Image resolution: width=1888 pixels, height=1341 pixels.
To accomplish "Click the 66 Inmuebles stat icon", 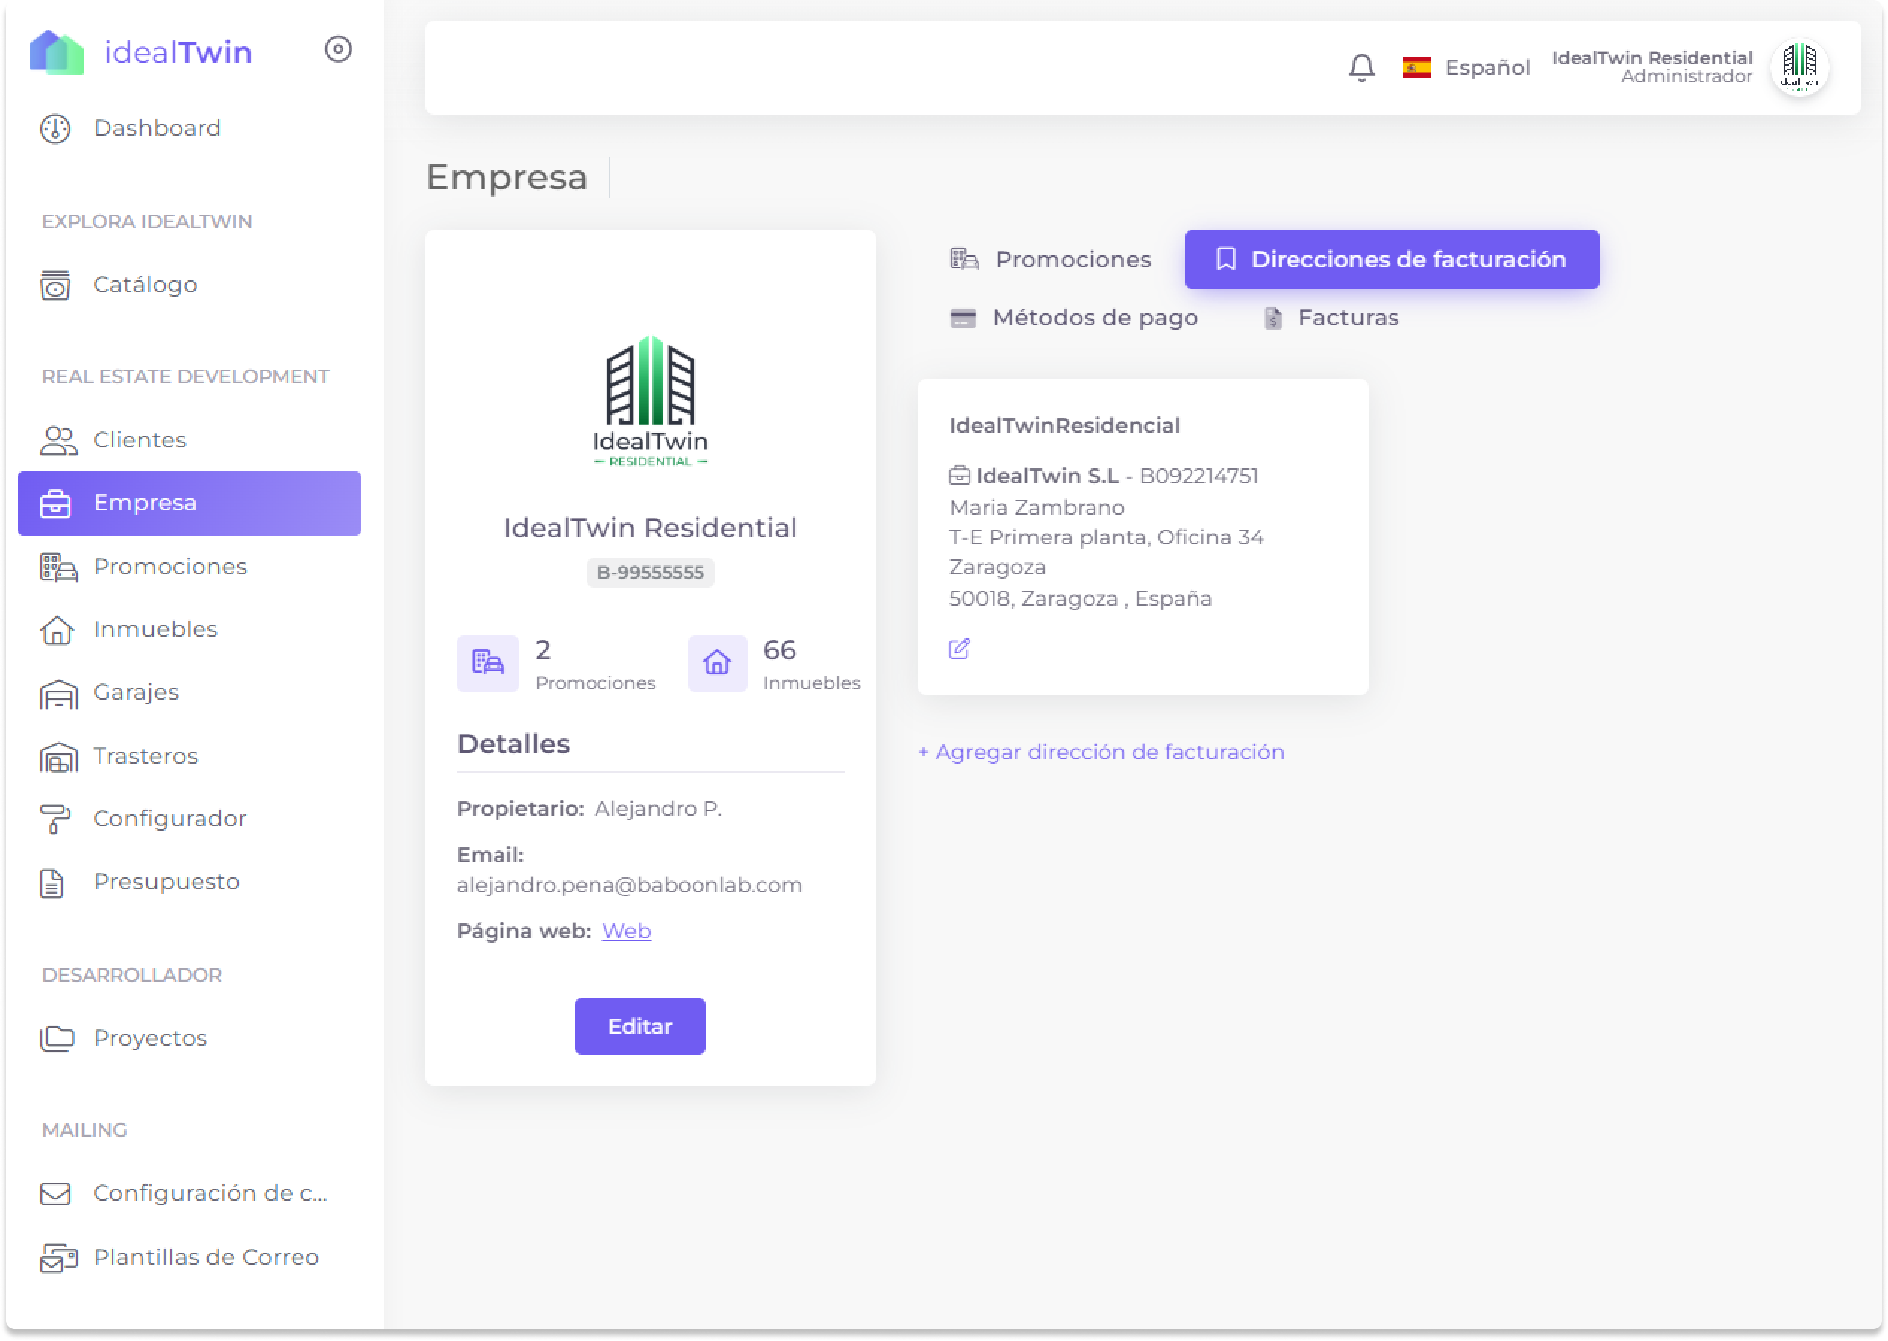I will tap(717, 663).
